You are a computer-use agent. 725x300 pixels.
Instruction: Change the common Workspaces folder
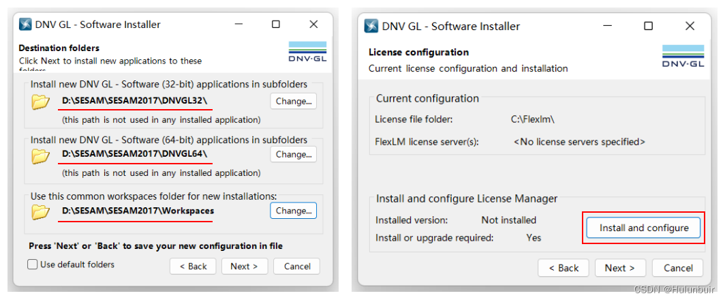(x=294, y=211)
